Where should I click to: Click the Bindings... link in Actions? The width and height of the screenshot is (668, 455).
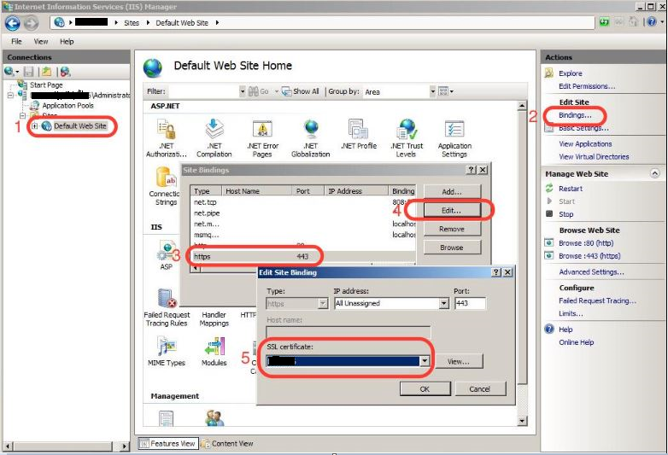pos(575,114)
